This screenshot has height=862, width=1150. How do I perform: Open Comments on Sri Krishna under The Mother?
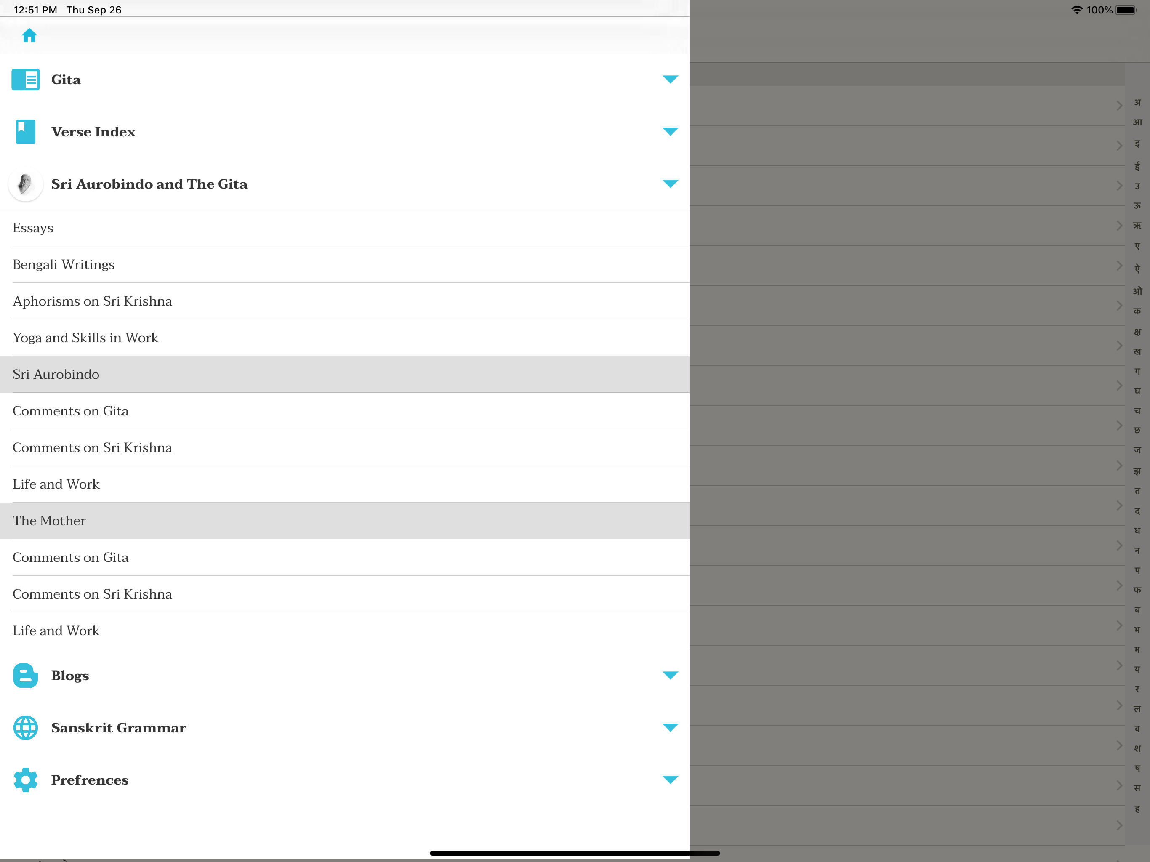(x=345, y=594)
